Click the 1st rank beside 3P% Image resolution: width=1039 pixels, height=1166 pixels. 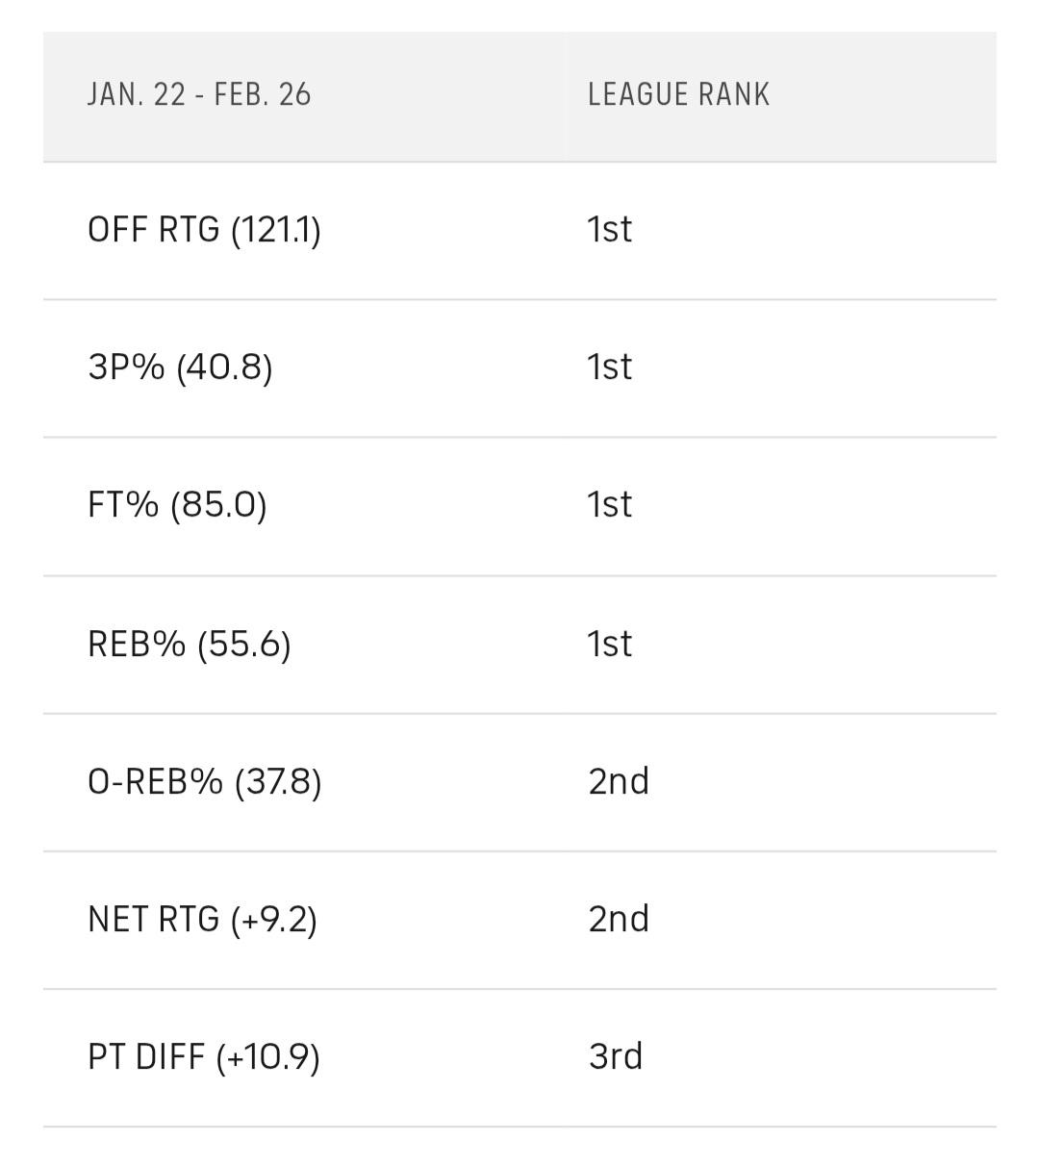point(609,368)
